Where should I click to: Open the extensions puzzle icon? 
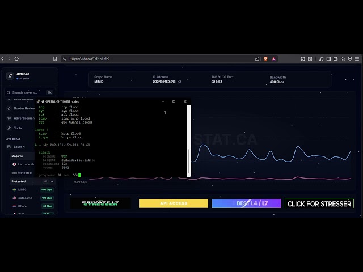pyautogui.click(x=303, y=59)
